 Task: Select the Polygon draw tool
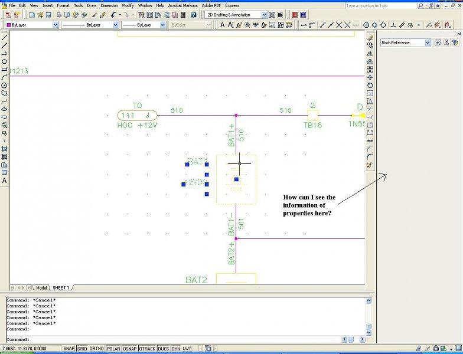(x=4, y=61)
